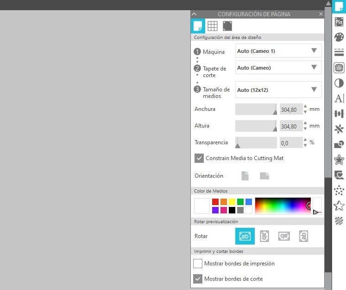Click the Anchura value field
Image resolution: width=346 pixels, height=290 pixels.
coord(290,110)
